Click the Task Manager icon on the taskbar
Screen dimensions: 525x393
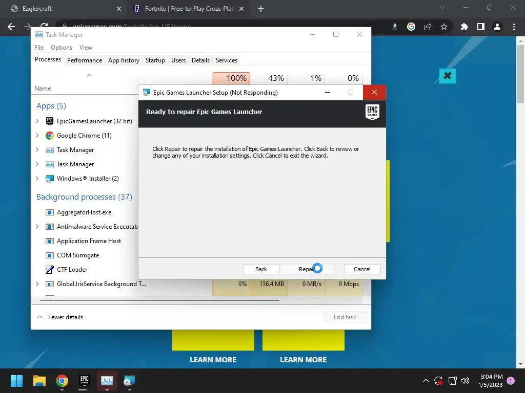click(x=107, y=381)
